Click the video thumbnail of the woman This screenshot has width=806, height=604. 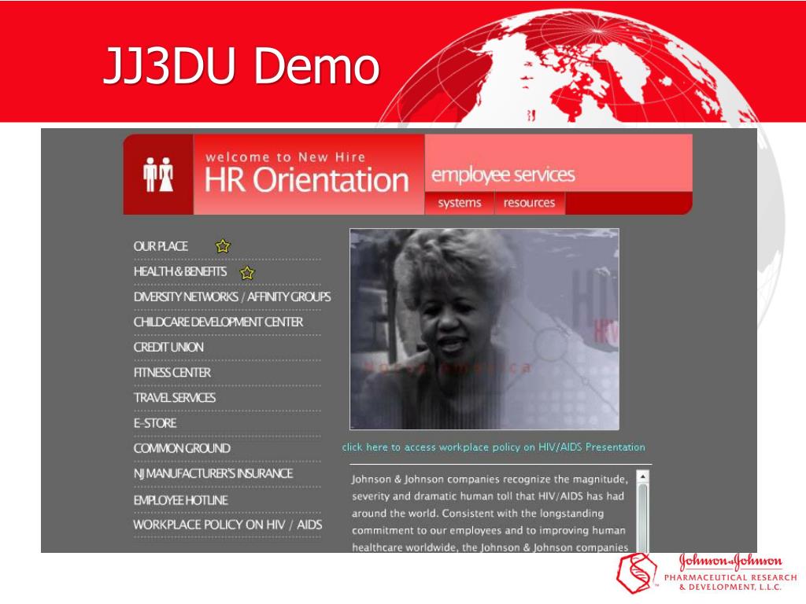tap(484, 329)
